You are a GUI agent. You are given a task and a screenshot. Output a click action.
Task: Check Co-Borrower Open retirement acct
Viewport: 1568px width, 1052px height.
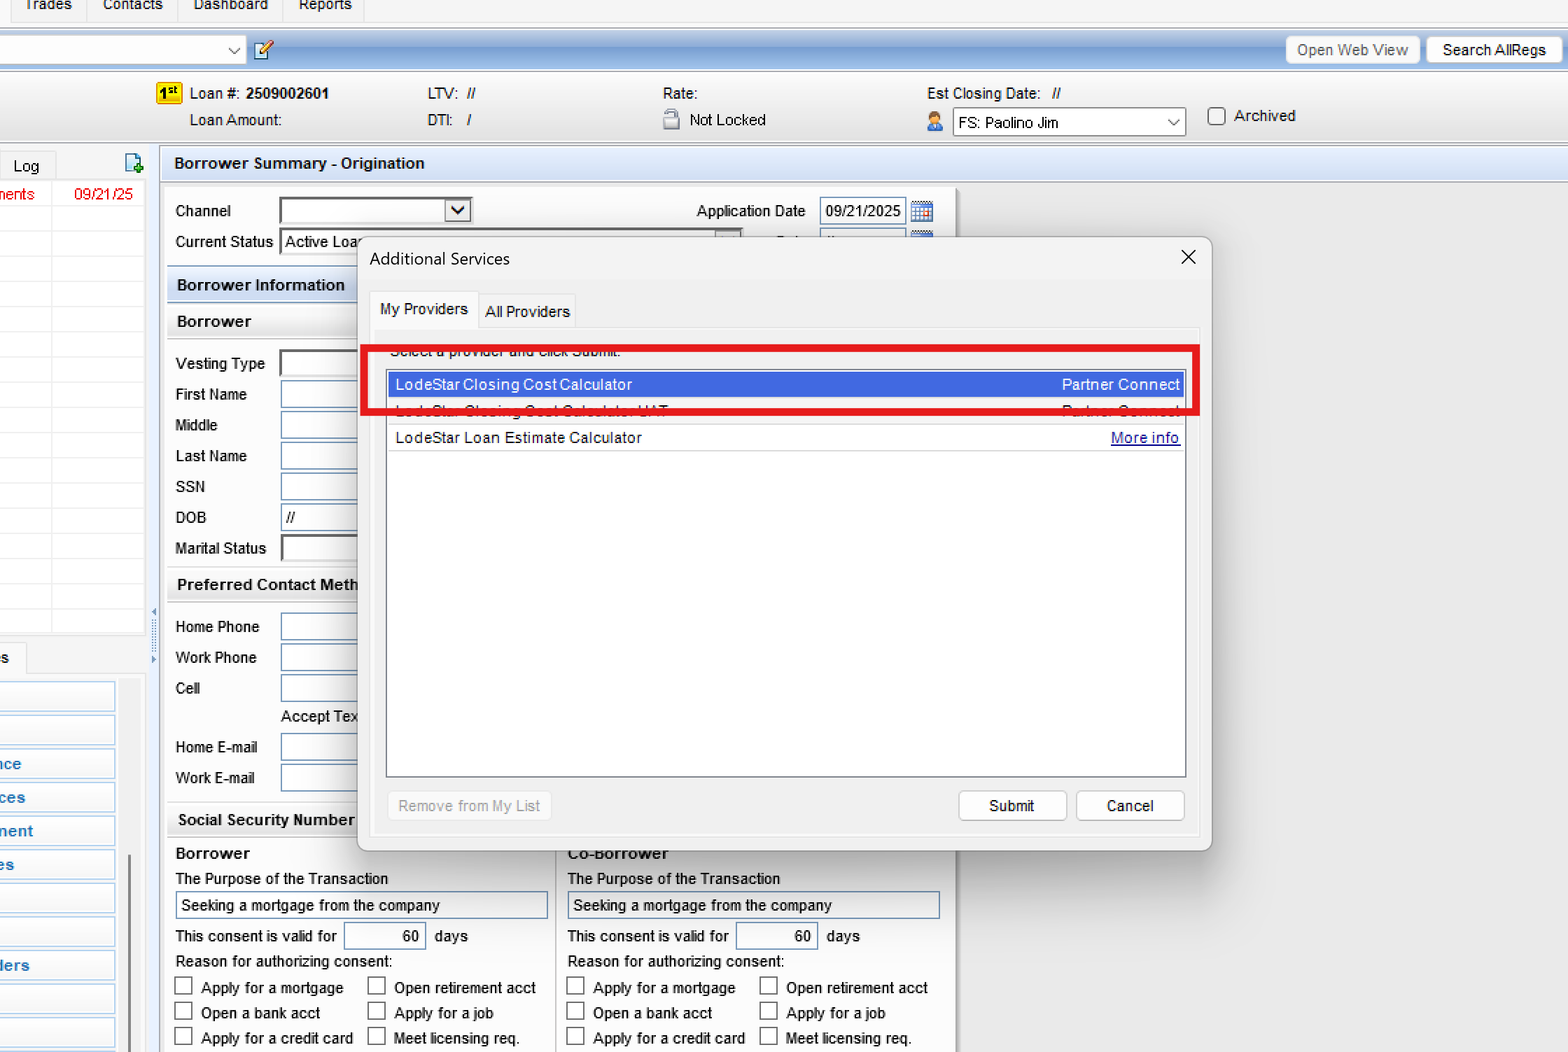pos(769,986)
